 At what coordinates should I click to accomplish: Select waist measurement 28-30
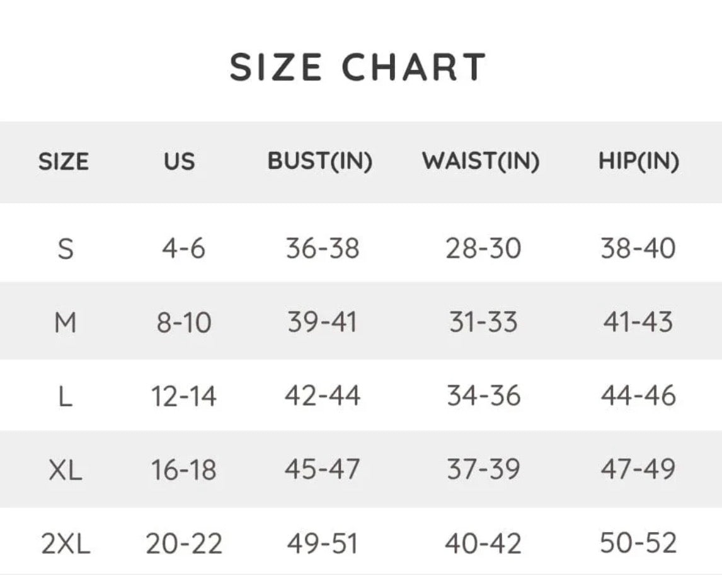click(x=483, y=248)
